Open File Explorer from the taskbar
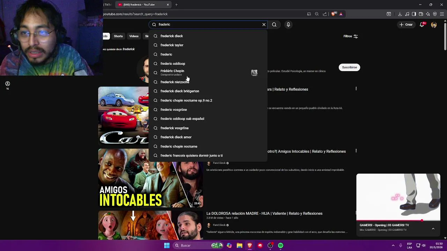This screenshot has width=447, height=251. (239, 245)
